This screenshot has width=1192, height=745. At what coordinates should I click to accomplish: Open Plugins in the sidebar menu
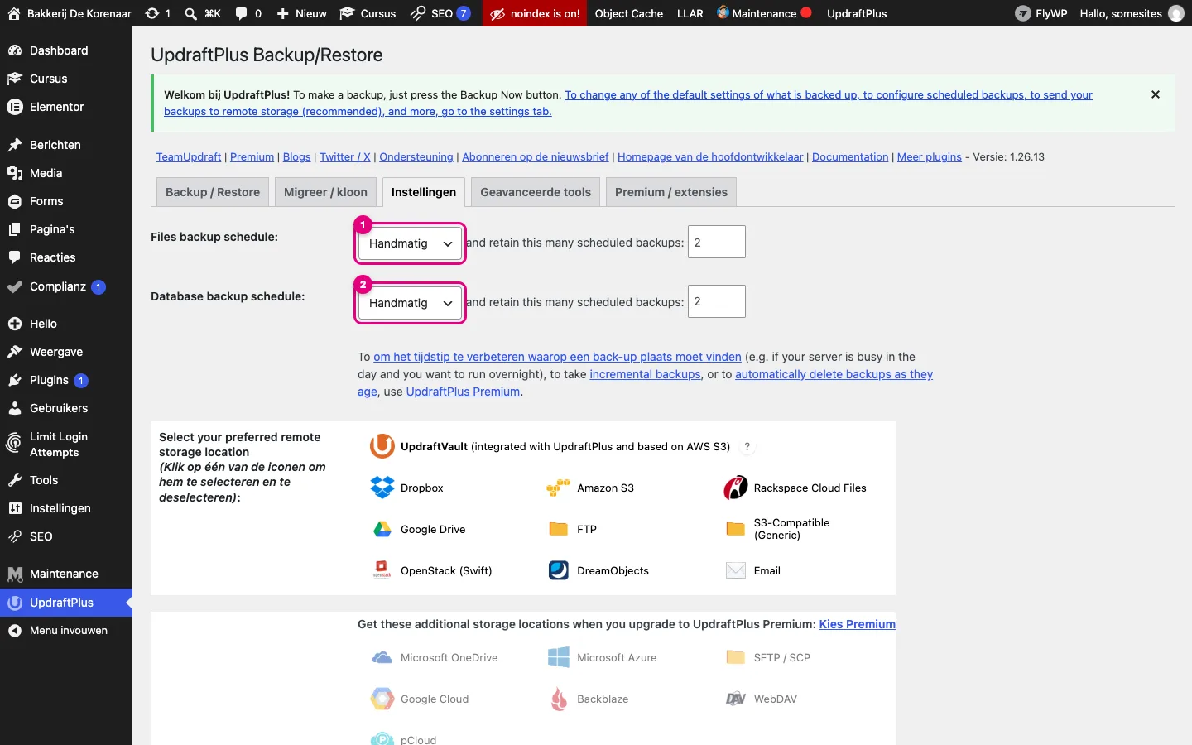66,380
